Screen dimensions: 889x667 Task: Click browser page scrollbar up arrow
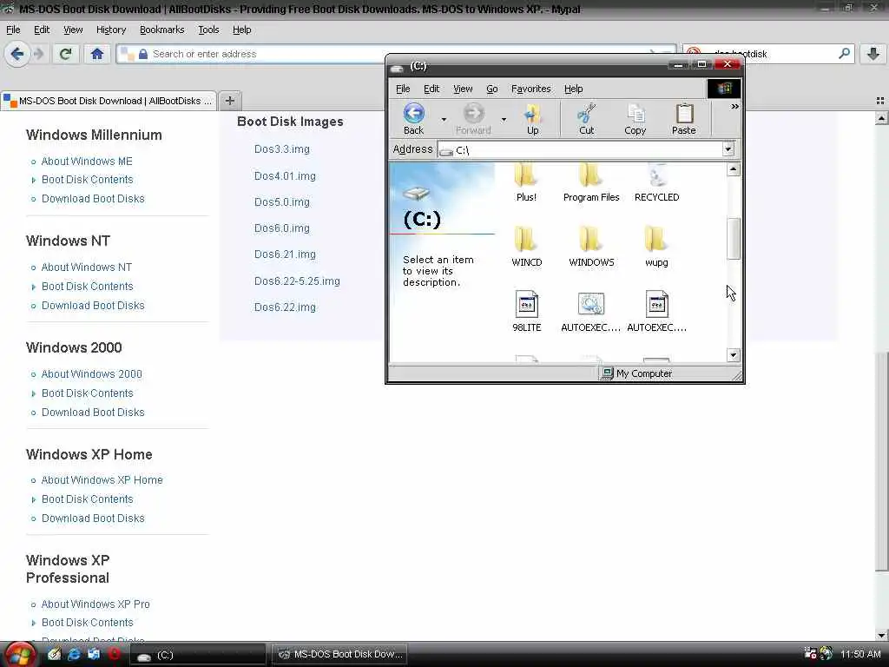click(882, 118)
